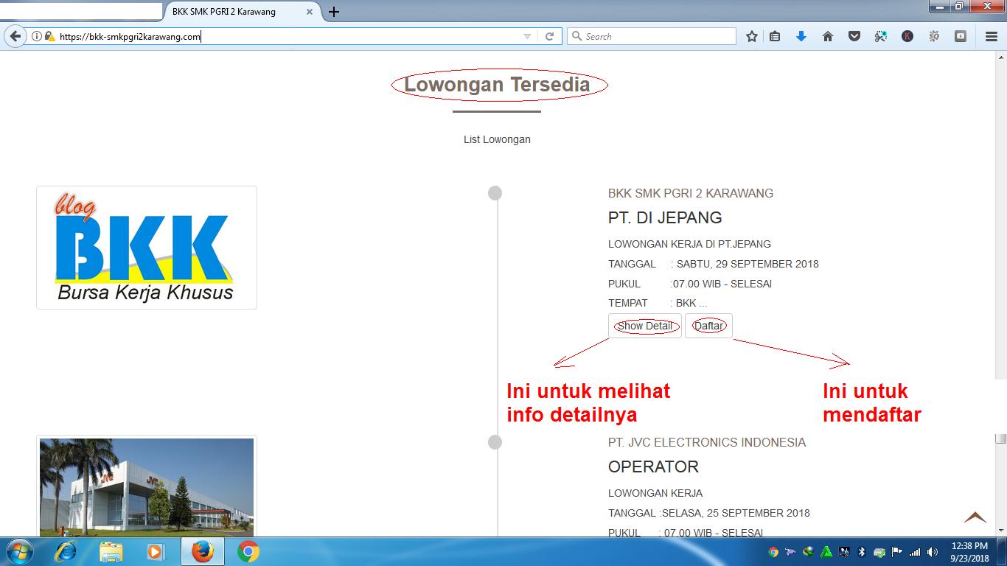1007x566 pixels.
Task: Click SABTU, 29 SEPTEMBER 2018 date text
Action: tap(748, 264)
